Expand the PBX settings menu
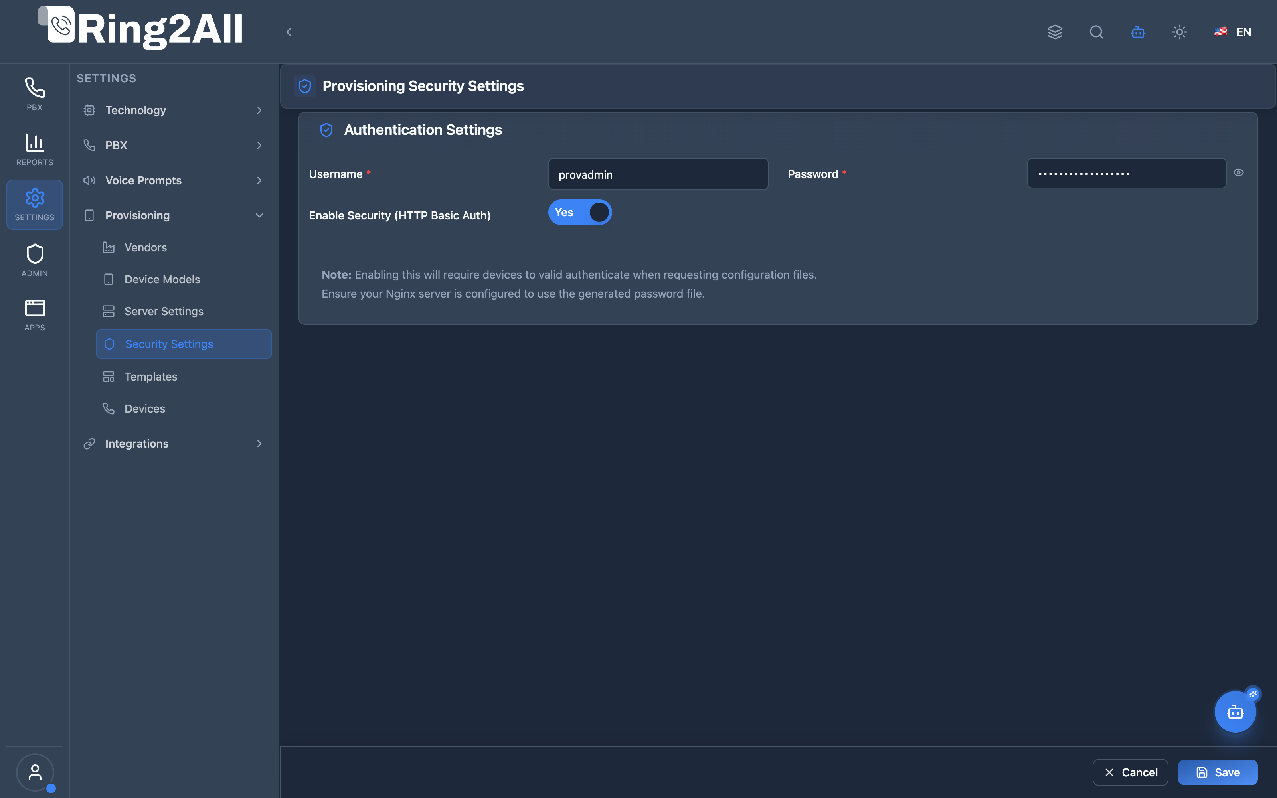This screenshot has width=1277, height=798. (173, 145)
